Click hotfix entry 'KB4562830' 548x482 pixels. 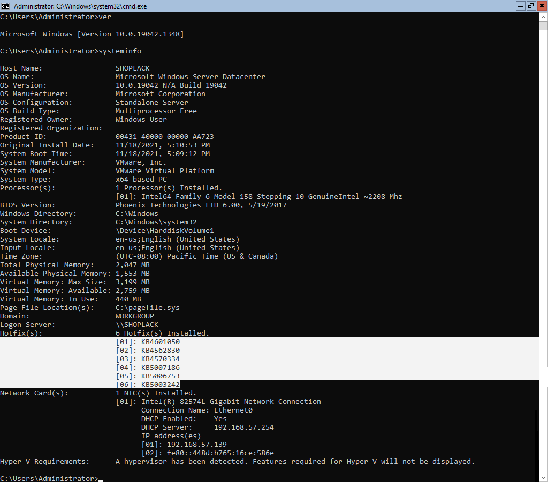pos(161,351)
